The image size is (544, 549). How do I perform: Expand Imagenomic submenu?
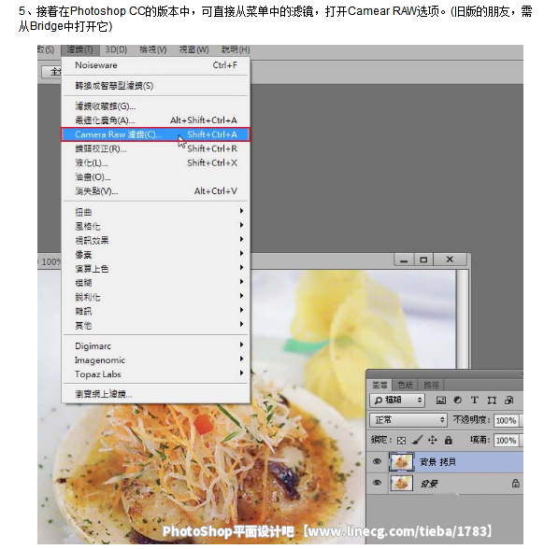pyautogui.click(x=155, y=360)
